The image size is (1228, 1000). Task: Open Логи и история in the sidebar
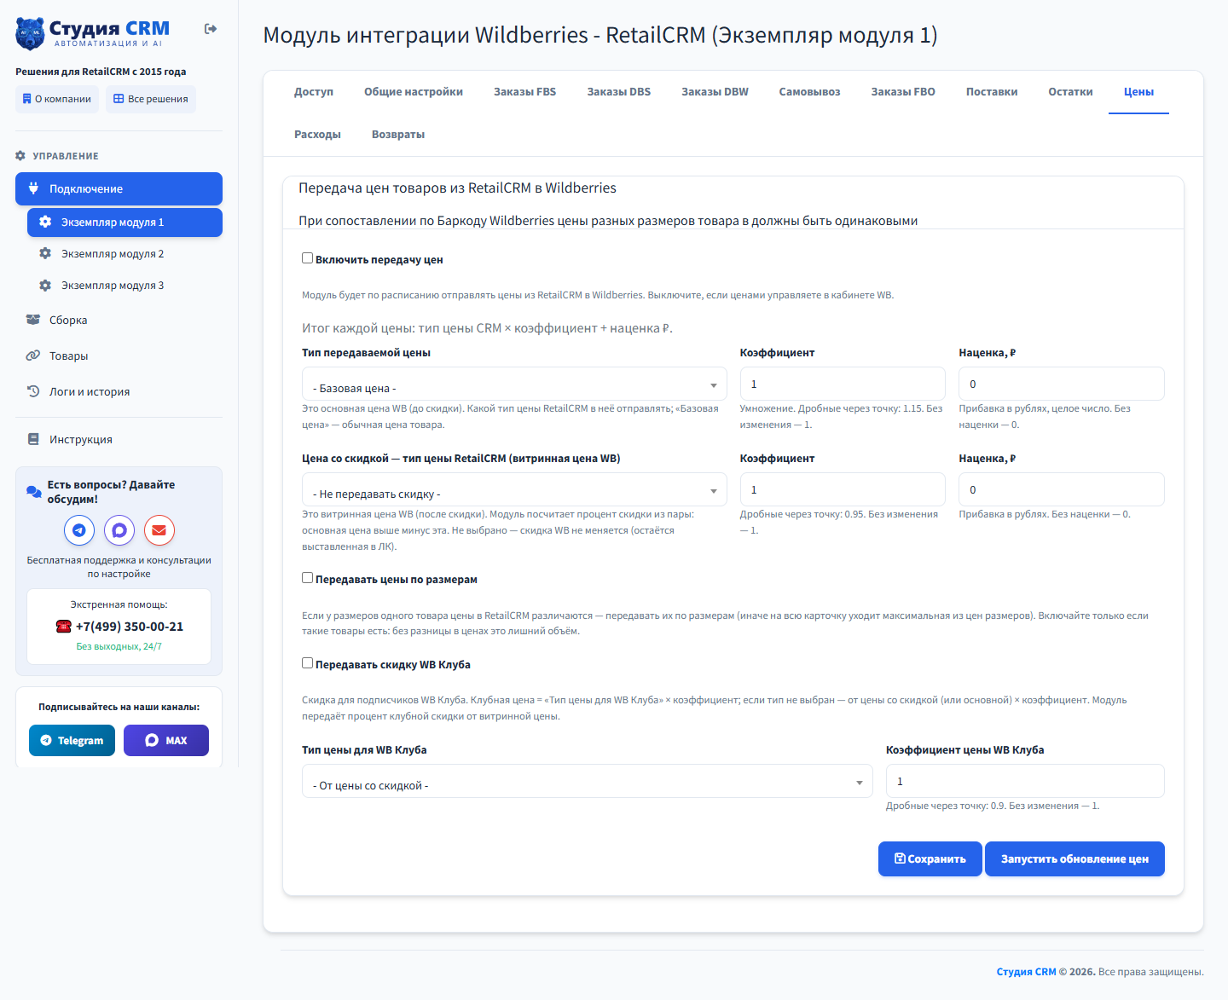click(119, 391)
